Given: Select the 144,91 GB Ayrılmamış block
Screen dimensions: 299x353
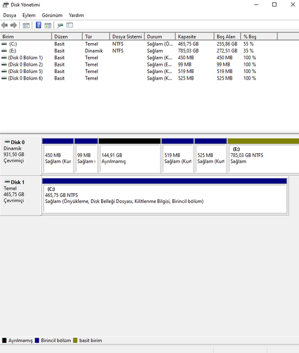Looking at the screenshot, I should pos(130,156).
